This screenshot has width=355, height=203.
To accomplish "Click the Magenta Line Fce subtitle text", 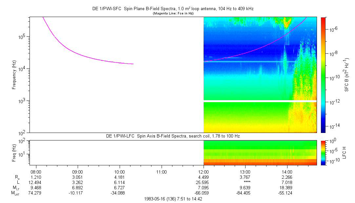I will [x=173, y=13].
